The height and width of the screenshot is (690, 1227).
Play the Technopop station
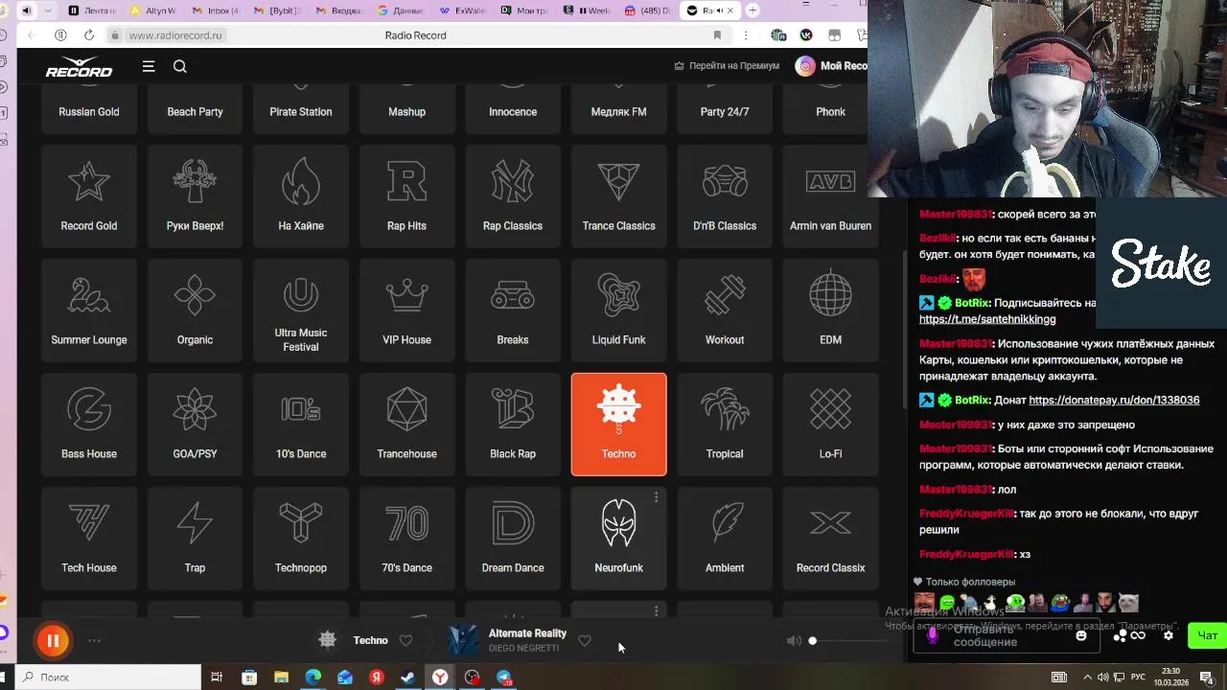coord(301,538)
